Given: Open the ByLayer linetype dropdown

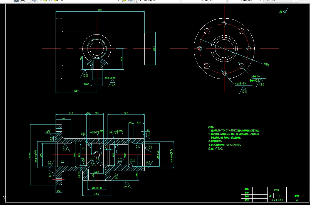Looking at the screenshot, I should pyautogui.click(x=224, y=1).
